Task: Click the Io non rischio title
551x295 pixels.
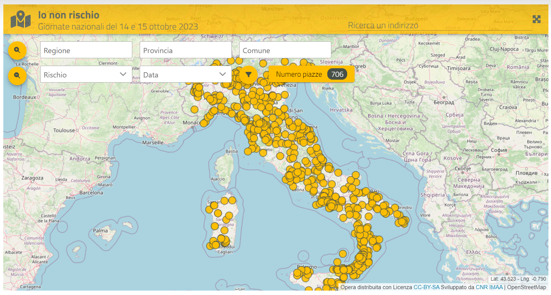Action: (69, 15)
